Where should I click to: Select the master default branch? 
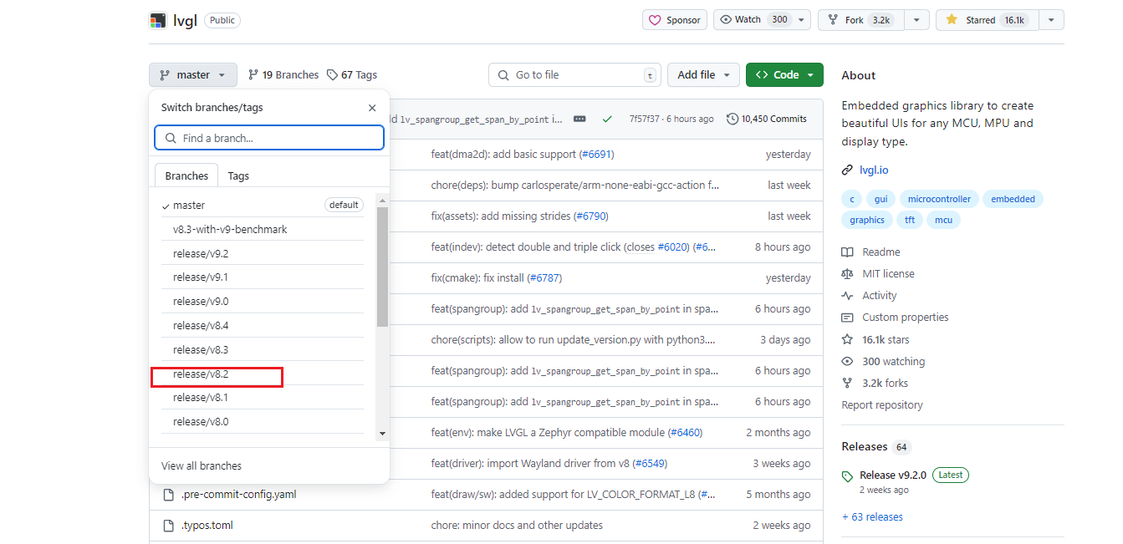click(x=262, y=206)
